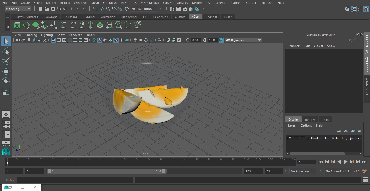370x191 pixels.
Task: Open the Renderer panel menu
Action: click(x=75, y=35)
